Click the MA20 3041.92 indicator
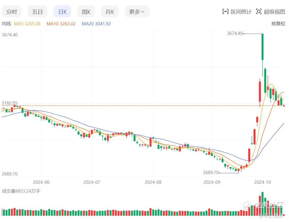 point(96,24)
